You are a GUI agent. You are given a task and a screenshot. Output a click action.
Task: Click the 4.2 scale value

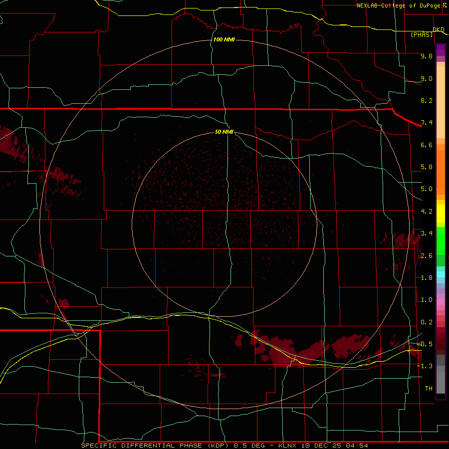coord(427,212)
